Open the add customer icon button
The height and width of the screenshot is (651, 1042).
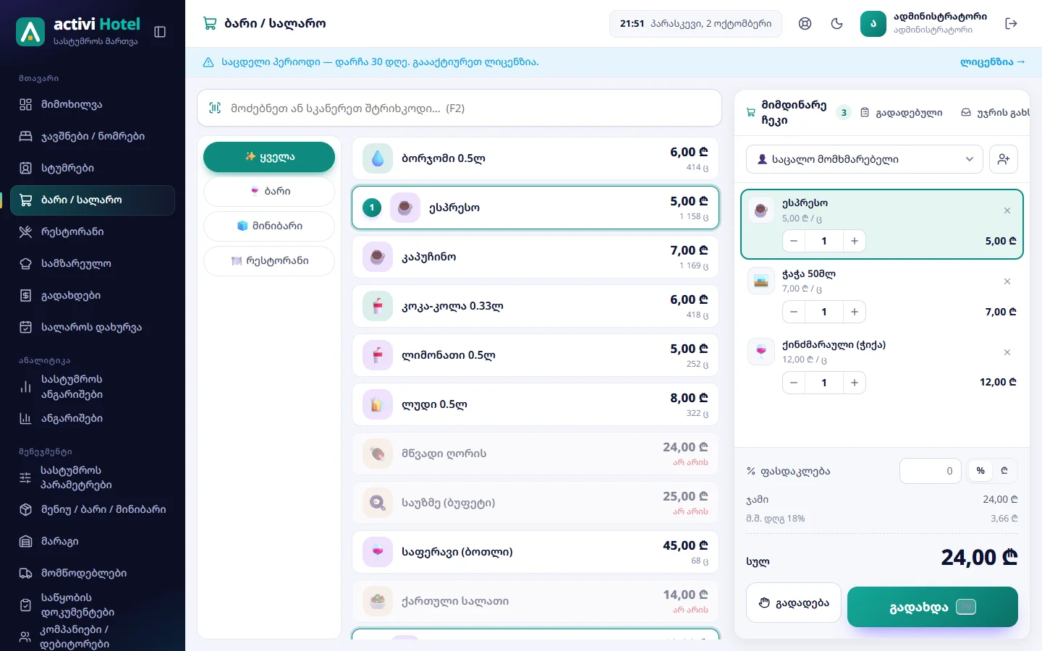[x=1004, y=159]
